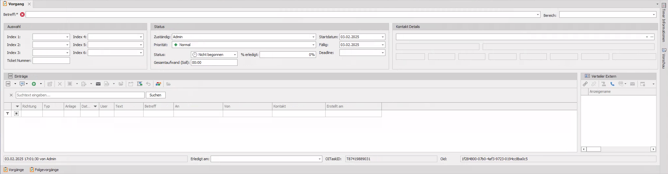
Task: Click the Ticket Nummer input field
Action: 51,61
